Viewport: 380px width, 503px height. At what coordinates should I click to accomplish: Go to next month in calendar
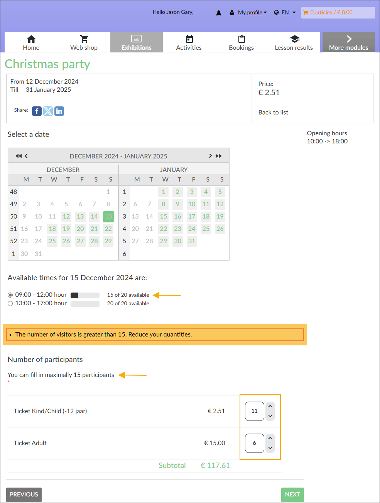point(210,156)
